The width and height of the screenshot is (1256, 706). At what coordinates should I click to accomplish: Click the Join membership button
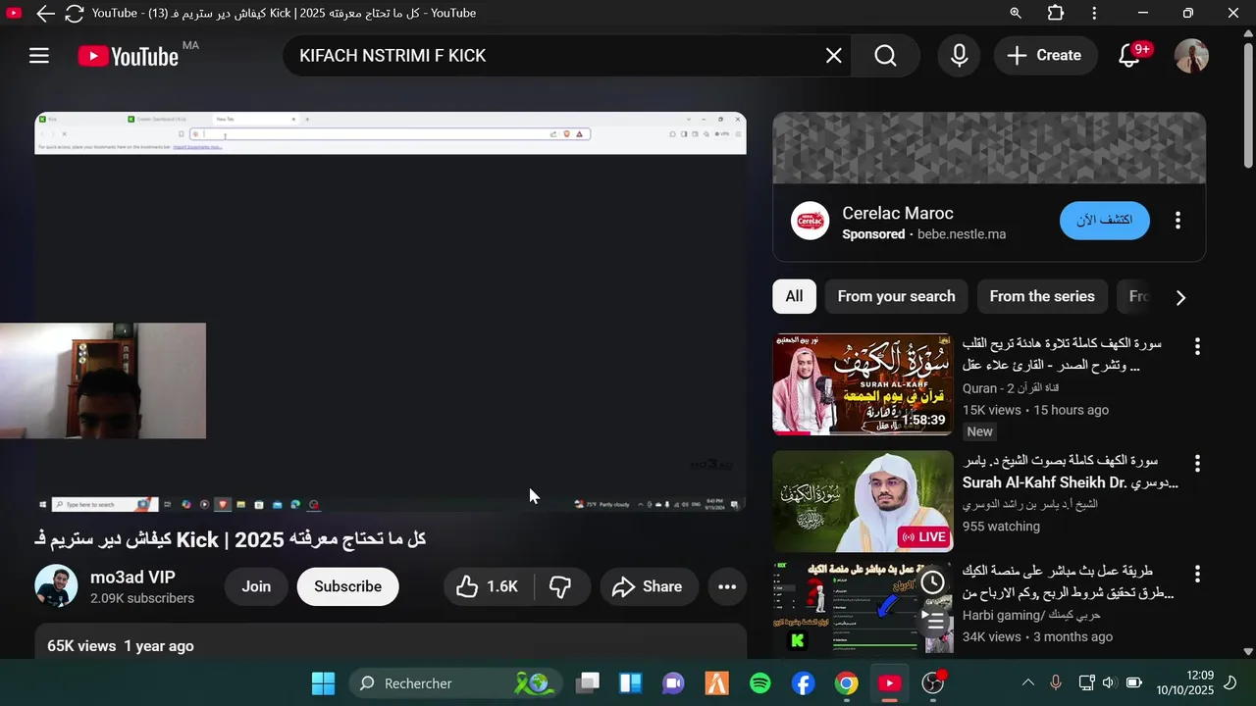click(256, 586)
